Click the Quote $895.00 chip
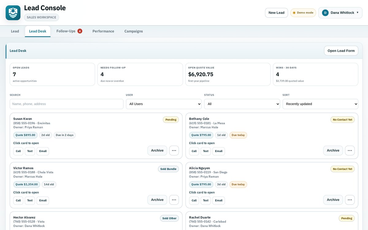This screenshot has height=230, width=368. click(25, 135)
